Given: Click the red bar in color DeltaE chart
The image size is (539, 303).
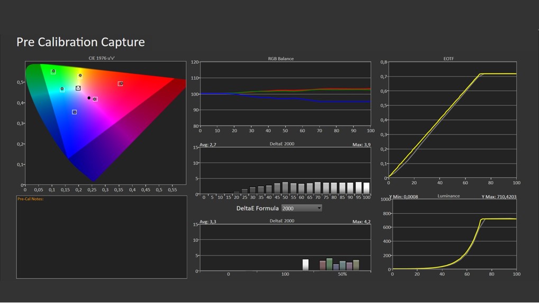Looking at the screenshot, I should coord(323,266).
